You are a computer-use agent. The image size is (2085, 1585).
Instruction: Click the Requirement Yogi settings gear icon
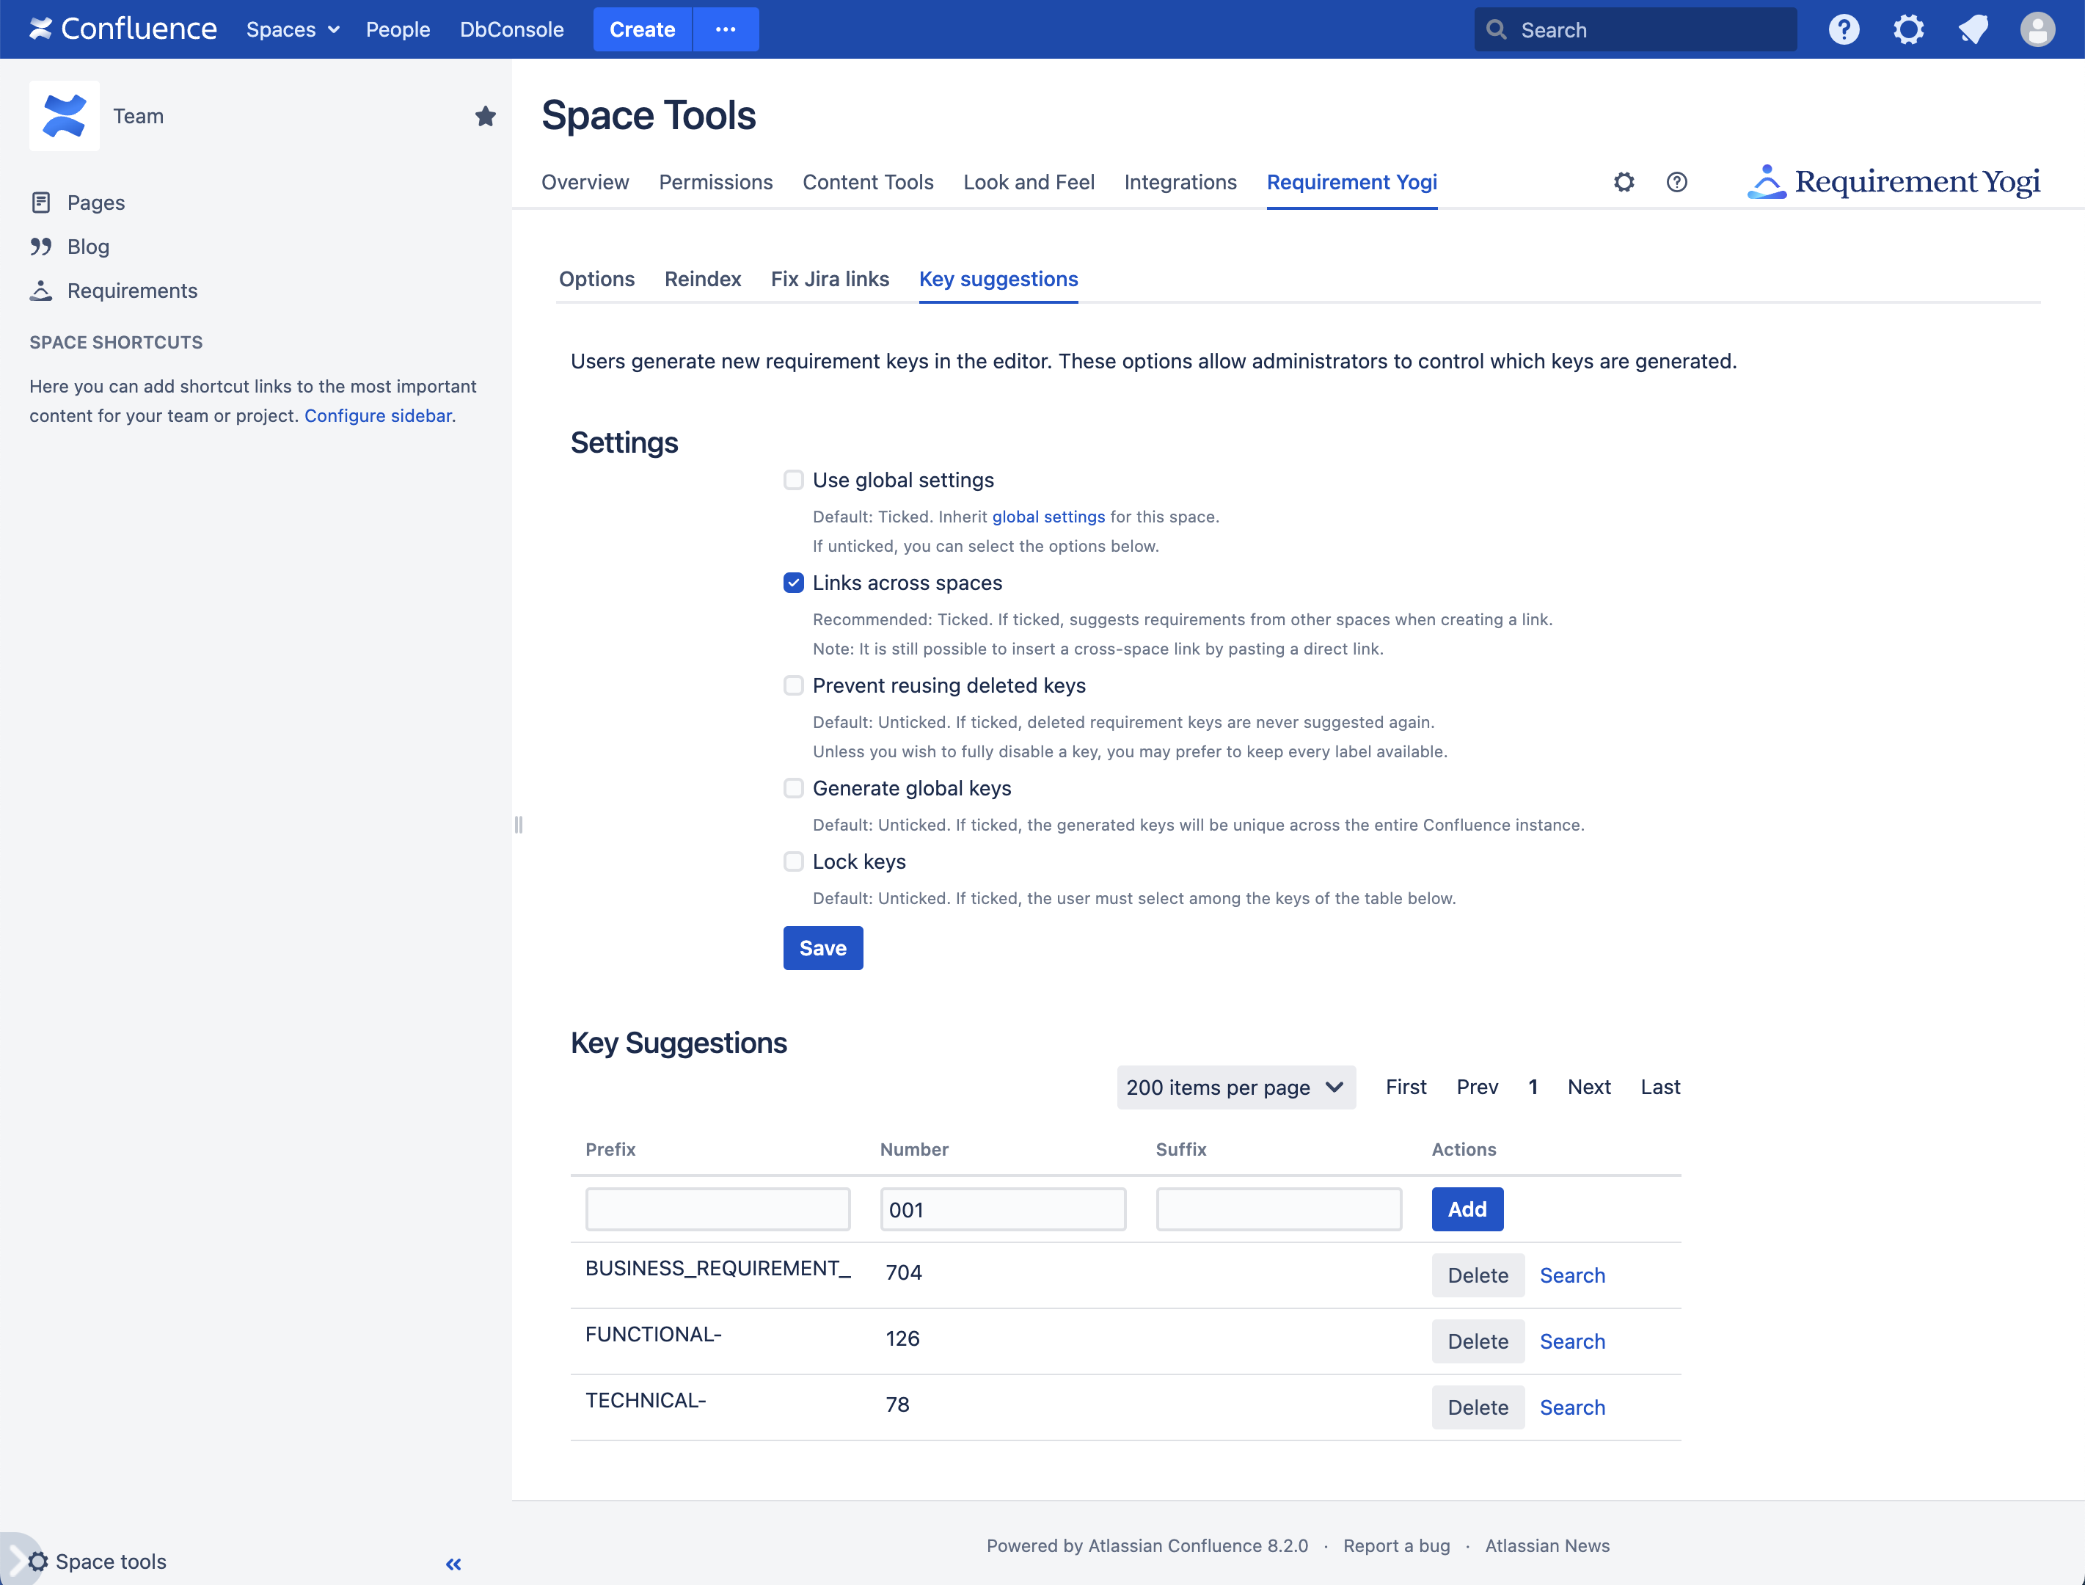point(1624,182)
